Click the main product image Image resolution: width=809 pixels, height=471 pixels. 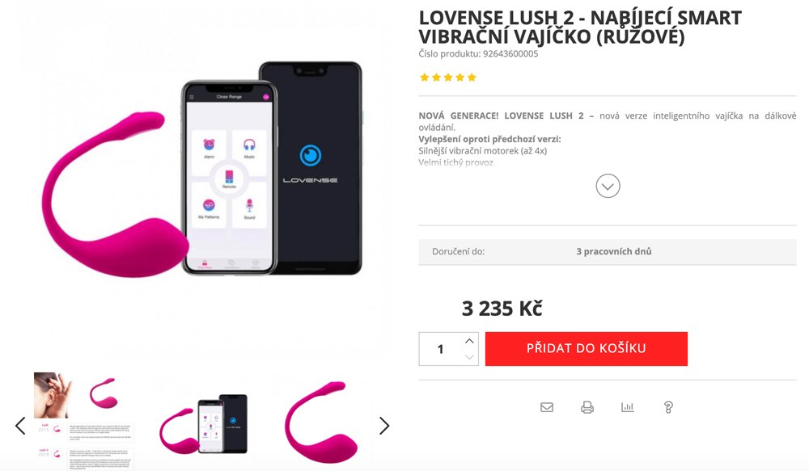pos(202,184)
